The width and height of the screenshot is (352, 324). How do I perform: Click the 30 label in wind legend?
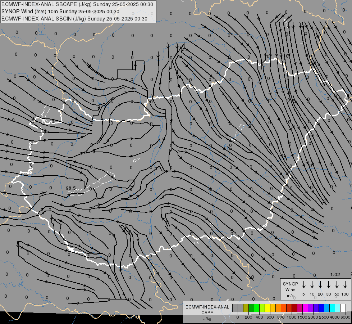point(328,294)
